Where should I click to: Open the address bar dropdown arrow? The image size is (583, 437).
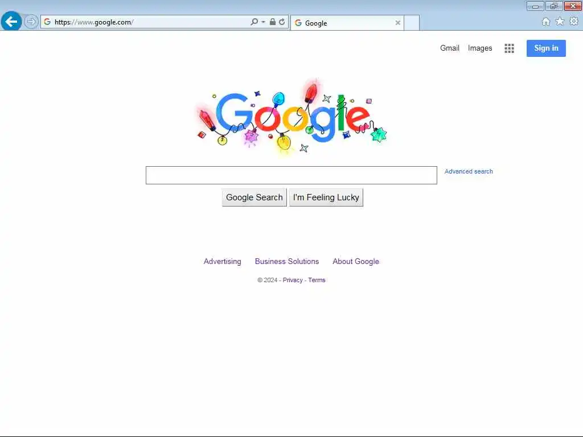pyautogui.click(x=263, y=22)
